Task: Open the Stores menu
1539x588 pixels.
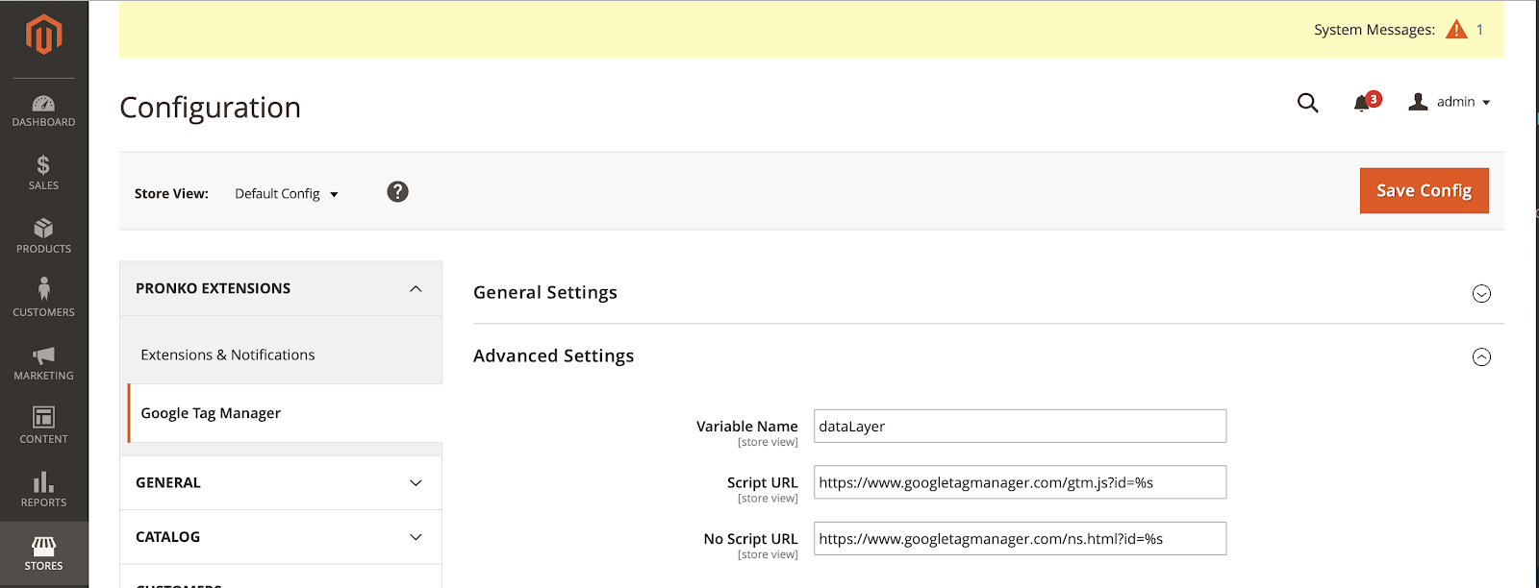Action: coord(43,554)
